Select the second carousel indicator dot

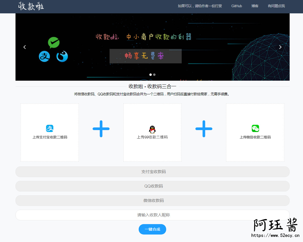[154, 75]
